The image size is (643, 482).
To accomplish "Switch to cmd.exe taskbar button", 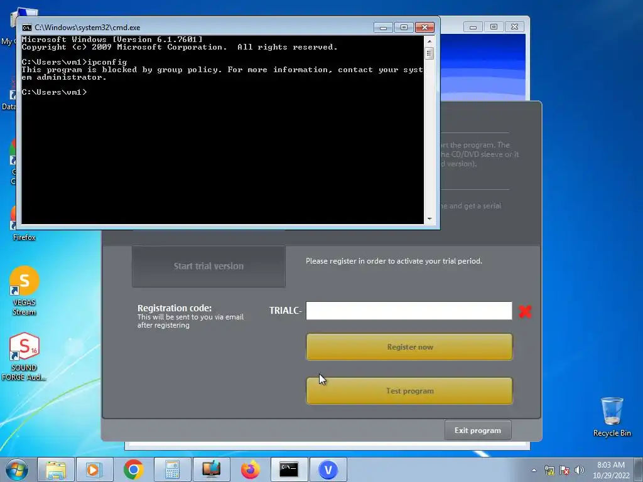I will [x=289, y=469].
